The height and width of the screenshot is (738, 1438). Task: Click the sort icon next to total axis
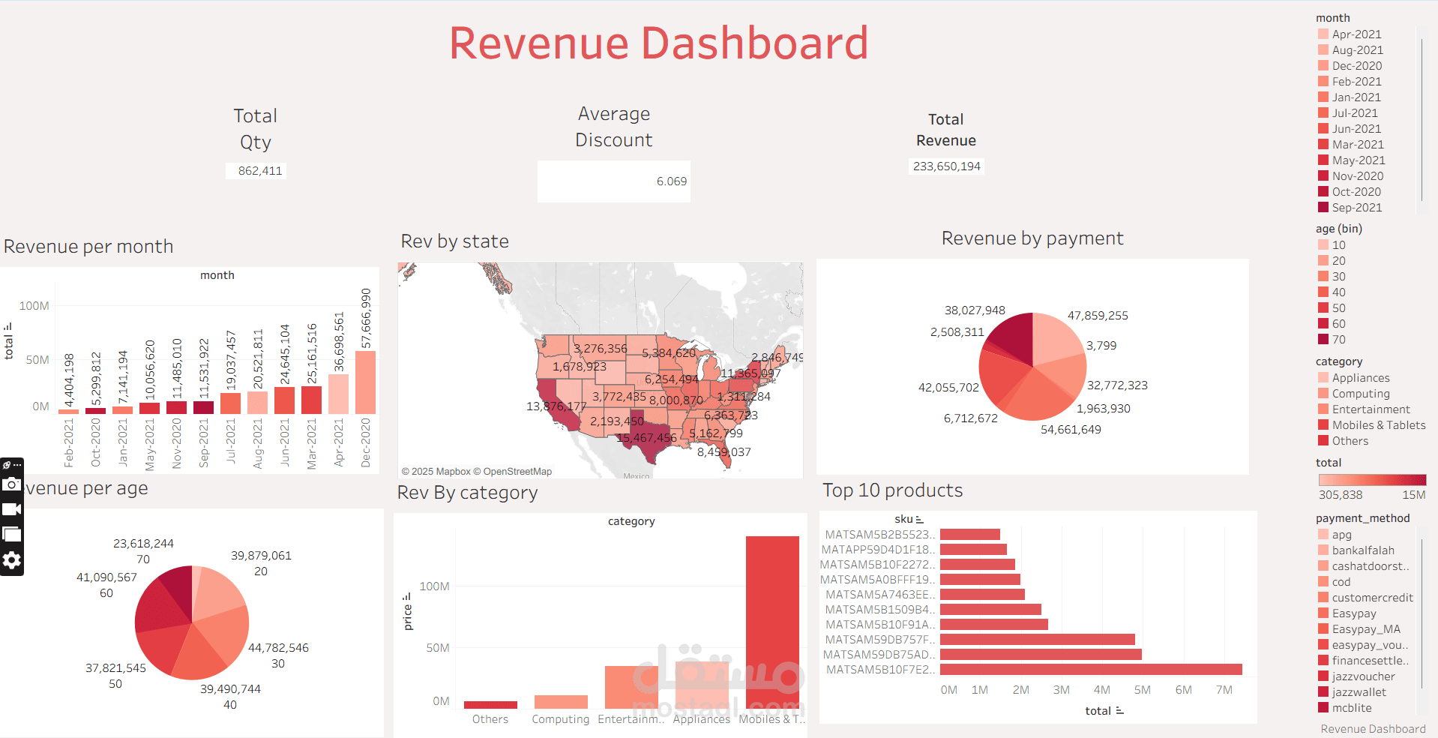coord(9,328)
